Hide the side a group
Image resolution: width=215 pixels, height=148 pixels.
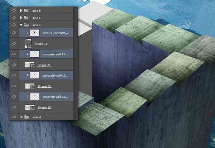click(14, 18)
